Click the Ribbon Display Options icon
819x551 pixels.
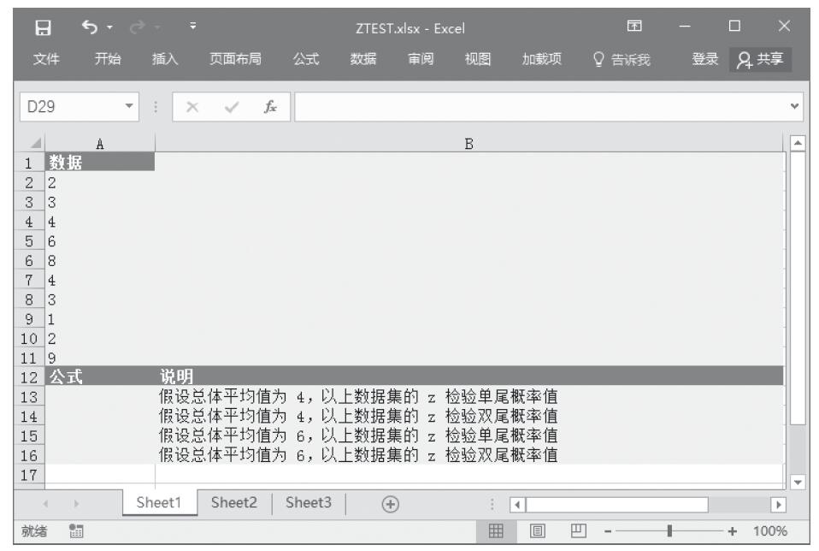tap(634, 30)
